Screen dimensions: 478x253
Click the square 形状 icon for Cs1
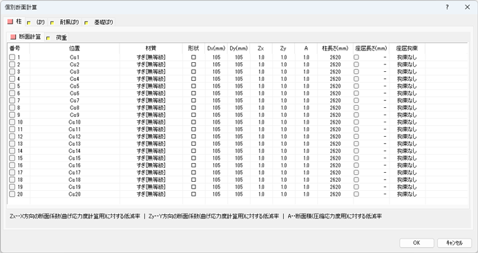tap(193, 57)
